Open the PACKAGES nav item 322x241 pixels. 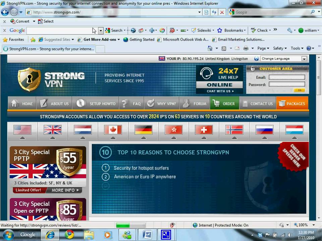(292, 103)
